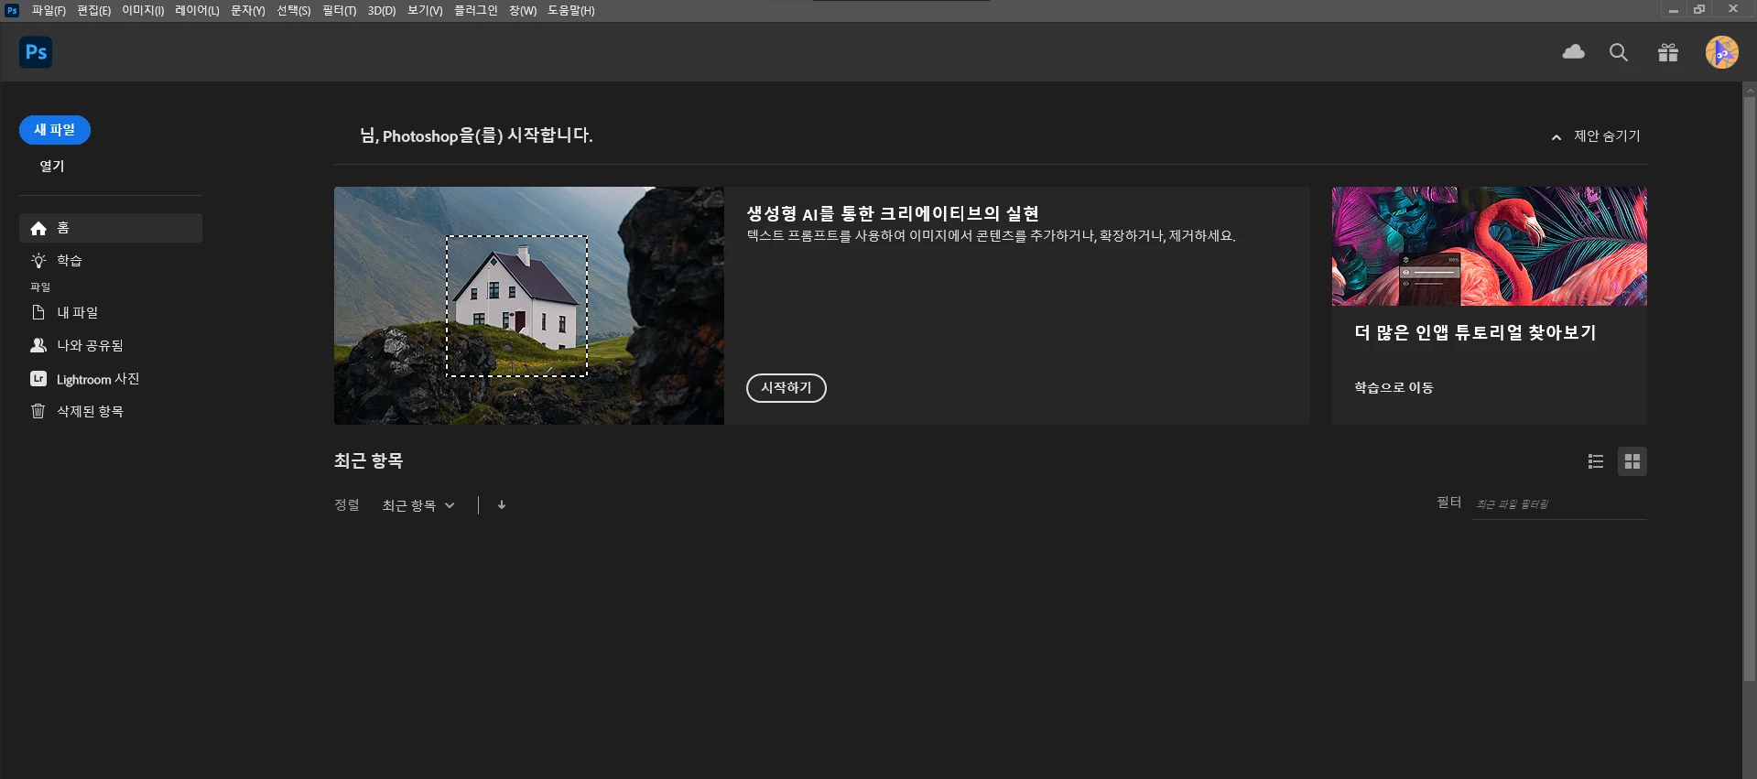The height and width of the screenshot is (779, 1757).
Task: Open the 파일(F) menu
Action: [x=49, y=10]
